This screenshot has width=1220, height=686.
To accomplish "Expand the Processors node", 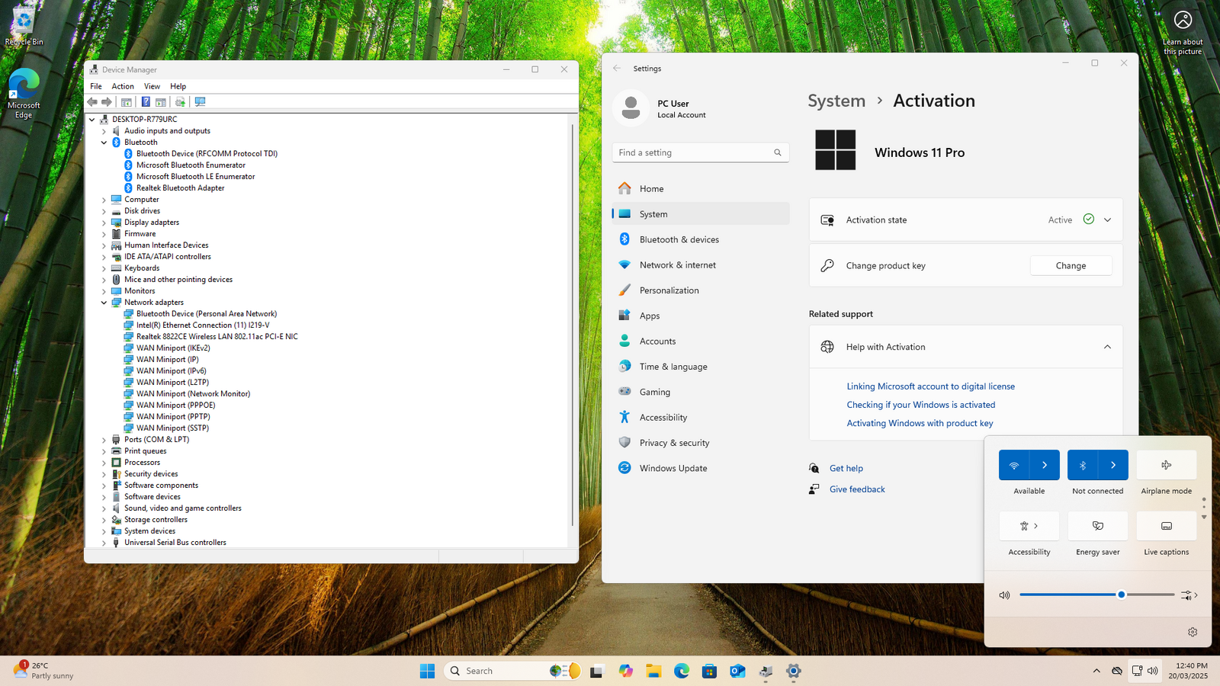I will tap(104, 463).
